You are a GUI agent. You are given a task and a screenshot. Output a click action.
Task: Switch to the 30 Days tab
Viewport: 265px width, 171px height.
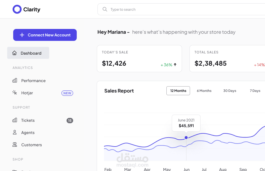click(230, 91)
